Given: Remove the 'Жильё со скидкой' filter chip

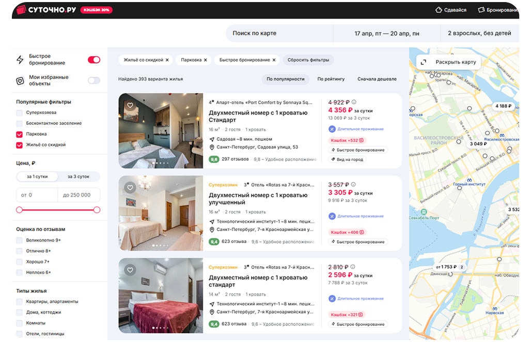Looking at the screenshot, I should [167, 60].
